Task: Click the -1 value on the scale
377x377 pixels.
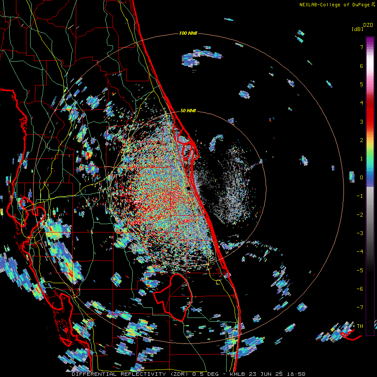Action: pyautogui.click(x=360, y=196)
